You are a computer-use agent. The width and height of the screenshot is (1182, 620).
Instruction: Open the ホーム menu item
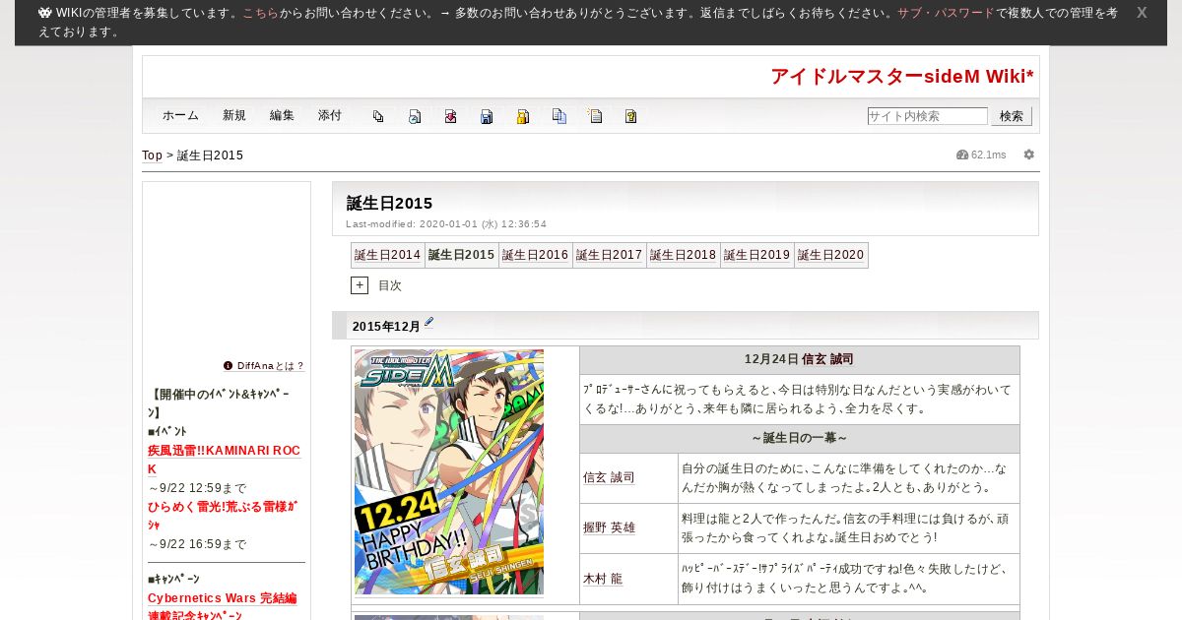coord(181,115)
